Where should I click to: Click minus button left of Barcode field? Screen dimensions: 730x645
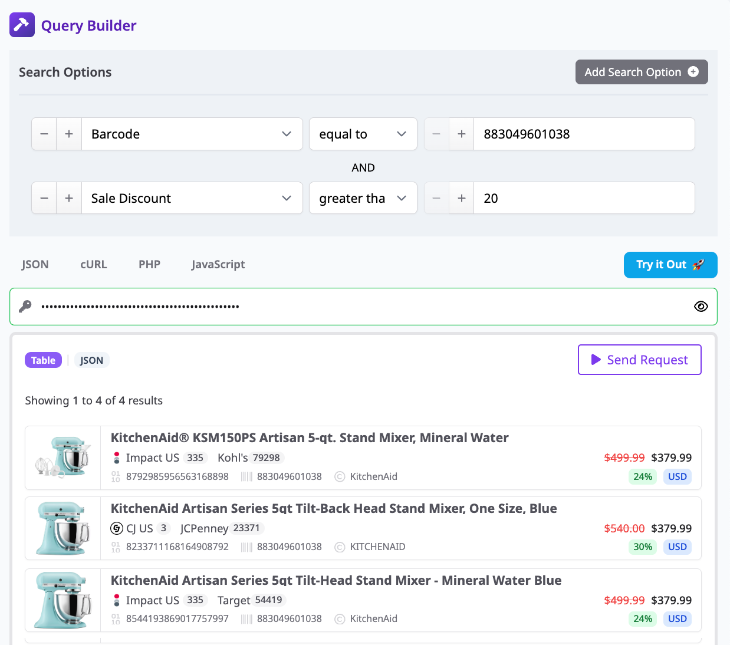point(44,134)
